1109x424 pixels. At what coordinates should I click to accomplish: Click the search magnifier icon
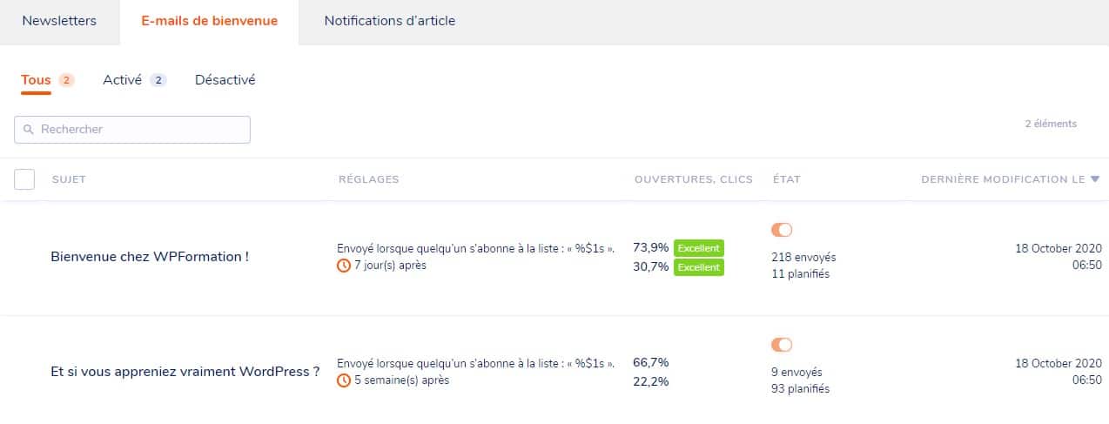(29, 130)
